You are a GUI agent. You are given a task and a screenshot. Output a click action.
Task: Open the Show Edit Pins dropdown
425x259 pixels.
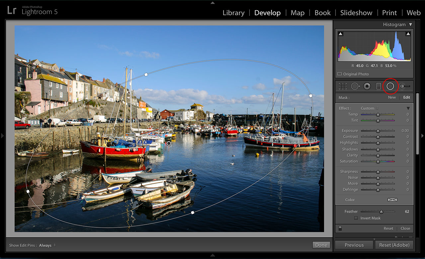click(x=47, y=245)
